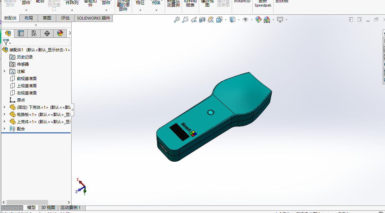Show more manager tabs arrow
The height and width of the screenshot is (213, 385).
click(70, 33)
